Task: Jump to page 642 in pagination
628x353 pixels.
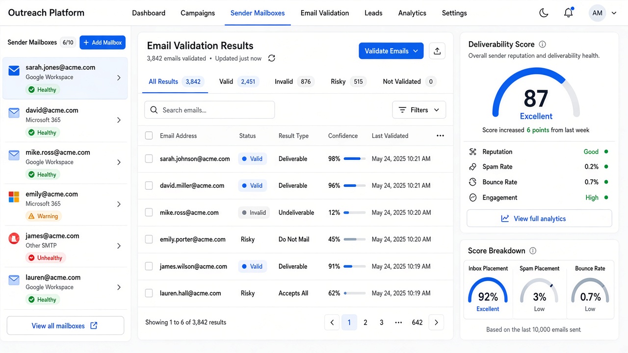Action: pos(417,323)
